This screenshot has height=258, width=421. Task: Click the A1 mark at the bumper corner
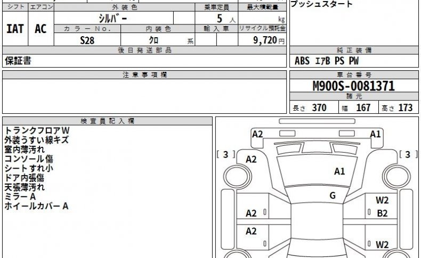pyautogui.click(x=375, y=134)
